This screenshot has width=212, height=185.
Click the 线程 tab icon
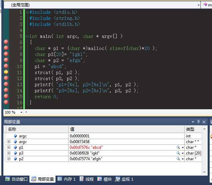point(82,179)
